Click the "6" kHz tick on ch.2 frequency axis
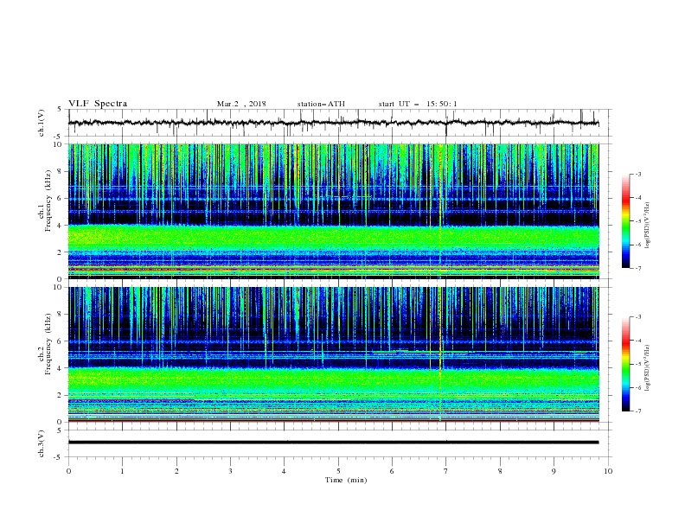The height and width of the screenshot is (529, 685). click(x=61, y=341)
